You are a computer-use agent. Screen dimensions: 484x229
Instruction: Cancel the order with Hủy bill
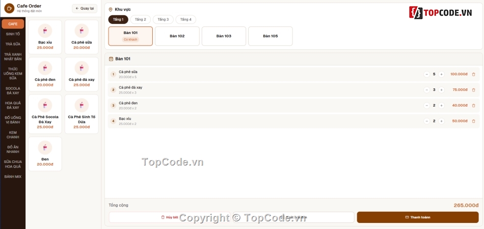170,217
